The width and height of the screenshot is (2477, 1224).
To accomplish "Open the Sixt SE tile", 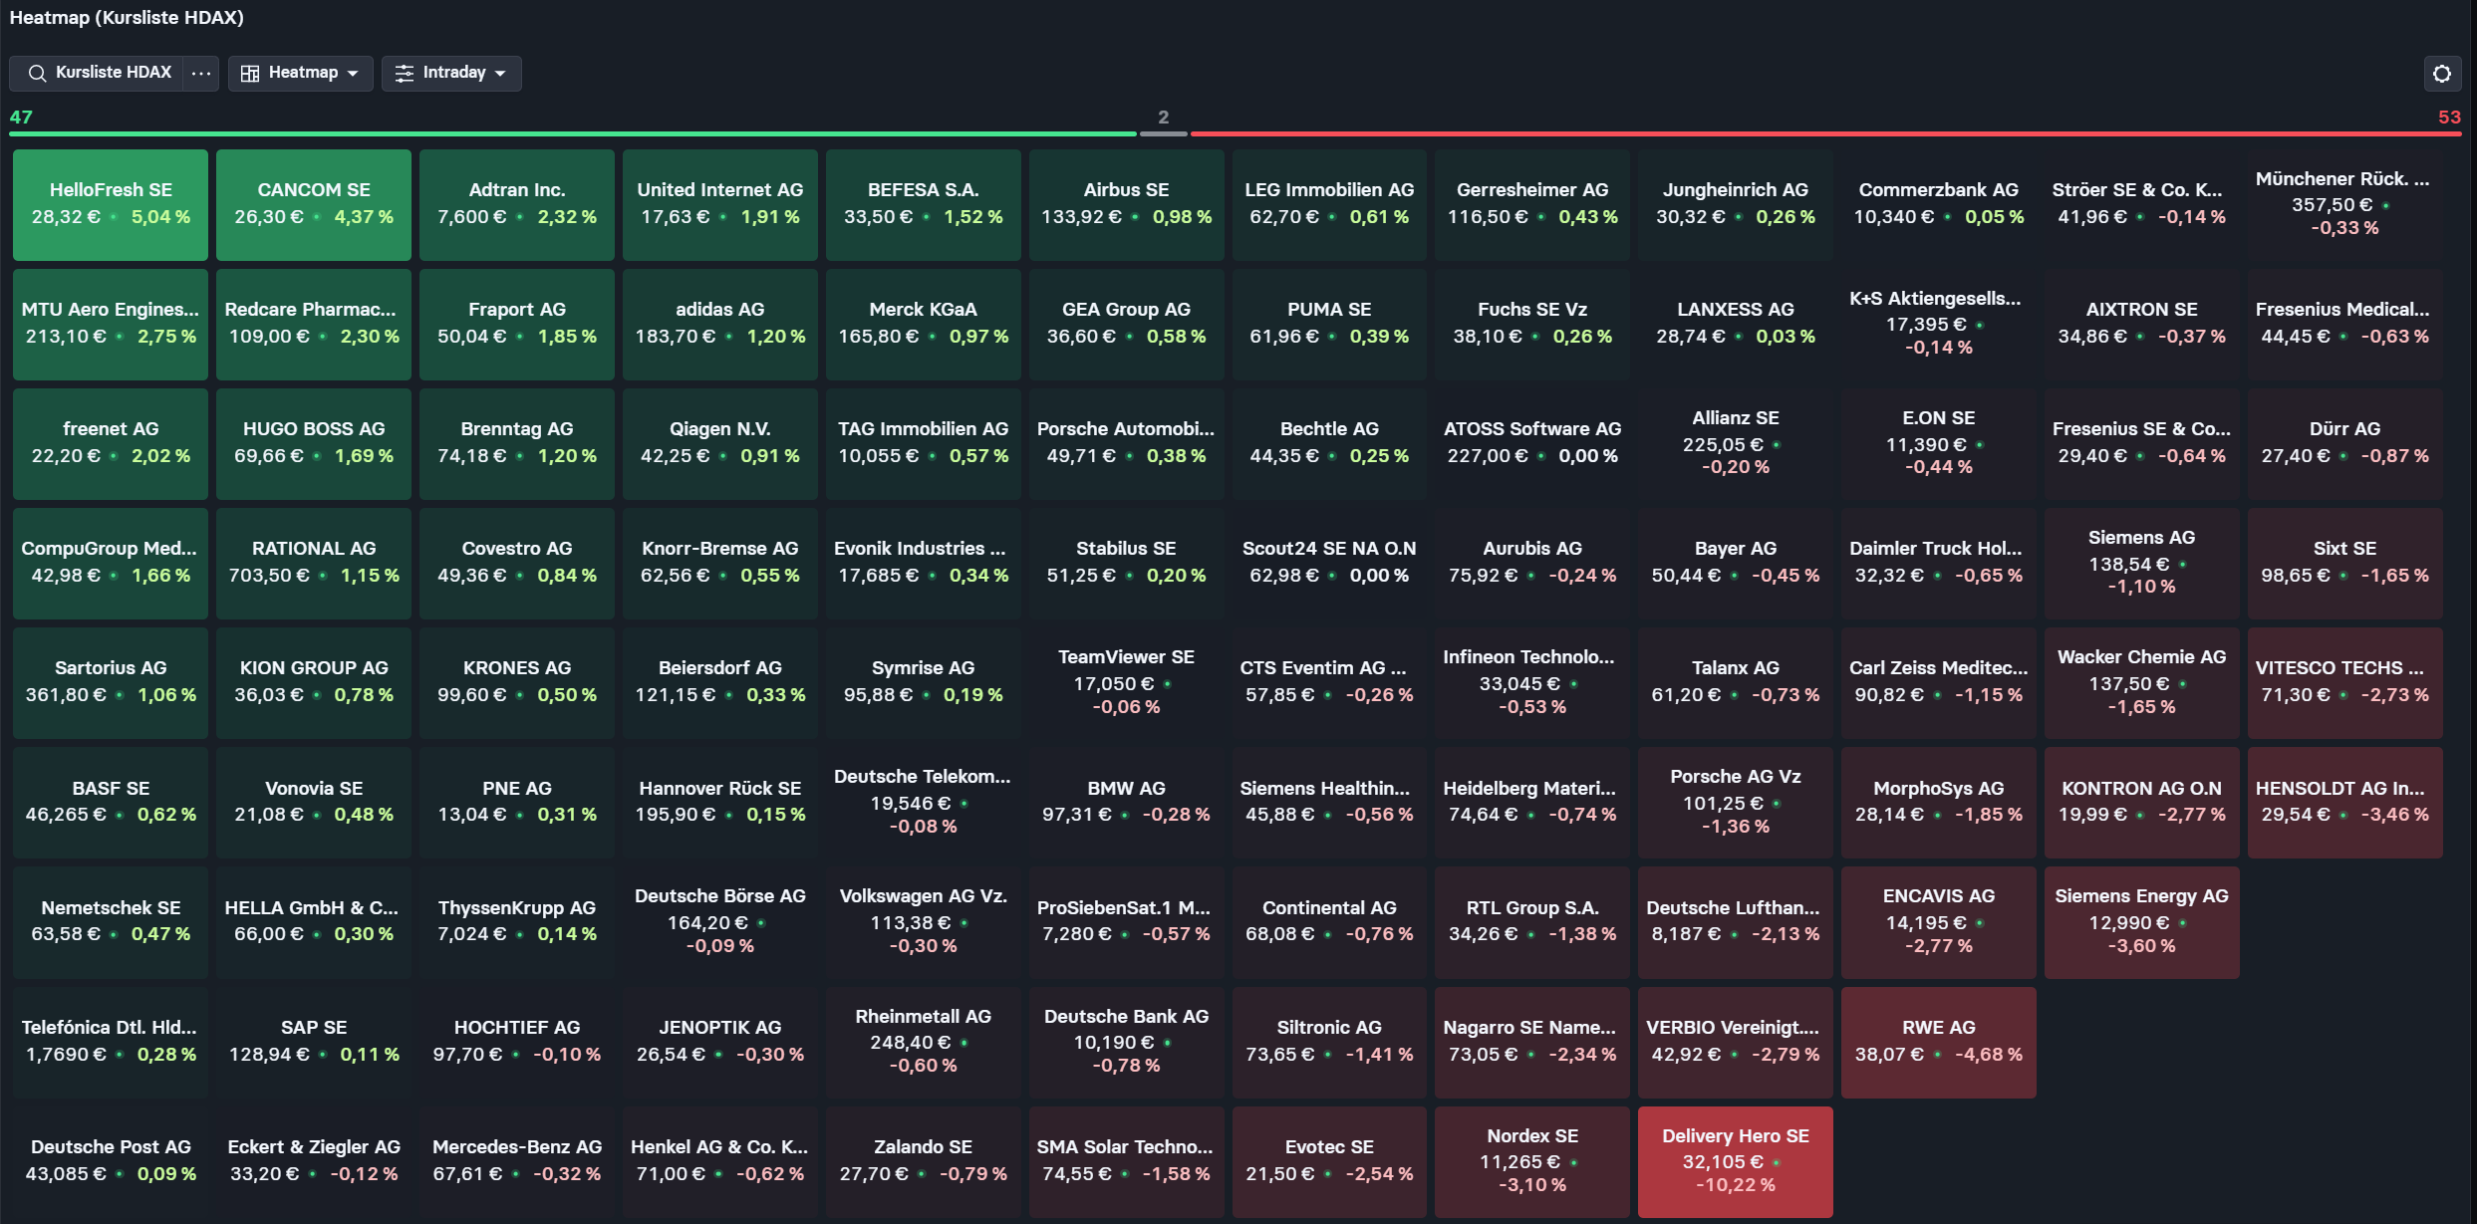I will [2345, 563].
